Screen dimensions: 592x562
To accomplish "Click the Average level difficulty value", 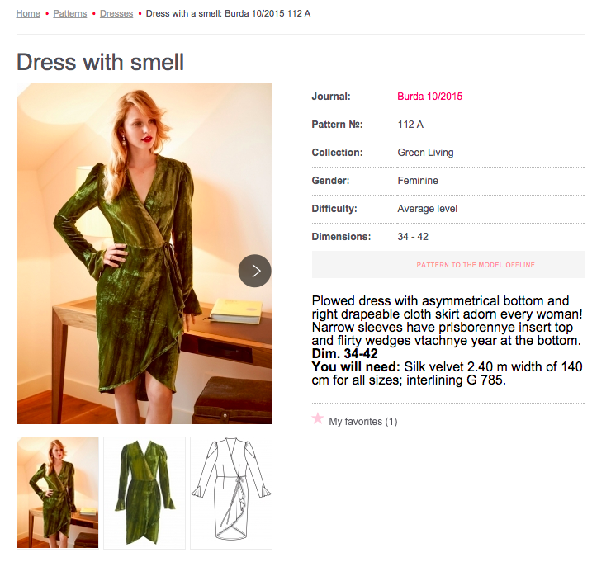I will [427, 209].
